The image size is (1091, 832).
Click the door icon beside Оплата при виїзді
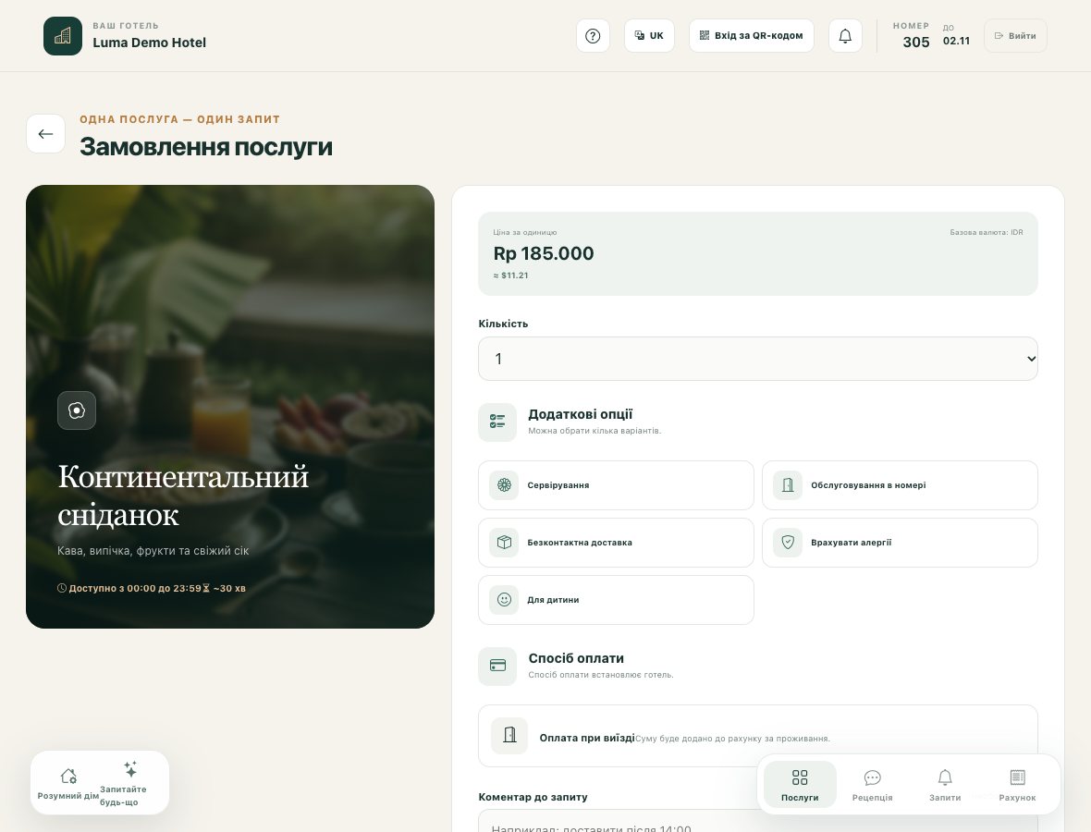coord(509,735)
